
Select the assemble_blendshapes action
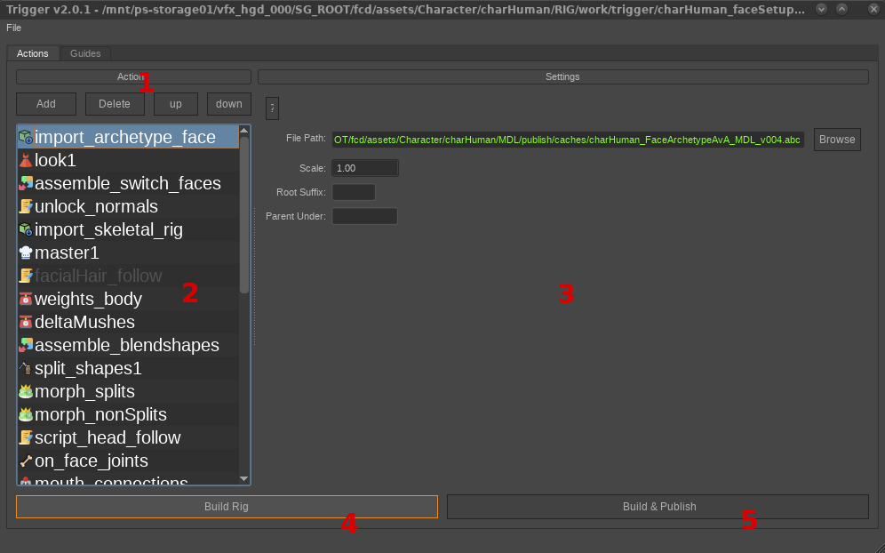click(x=128, y=345)
